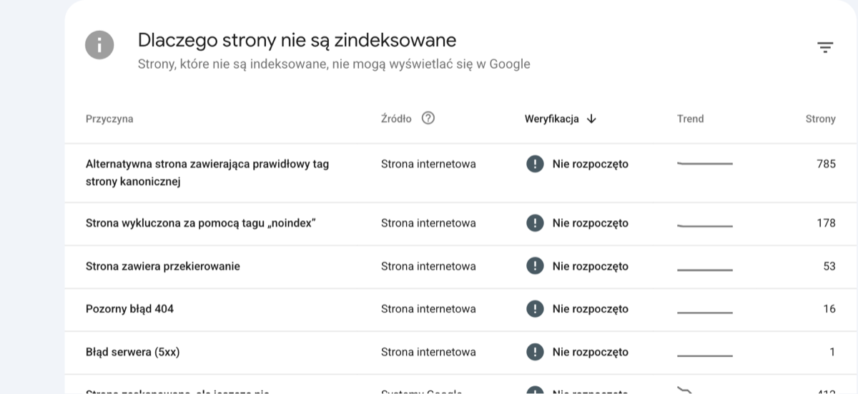The height and width of the screenshot is (394, 858).
Task: Click the page count 178
Action: coord(826,223)
